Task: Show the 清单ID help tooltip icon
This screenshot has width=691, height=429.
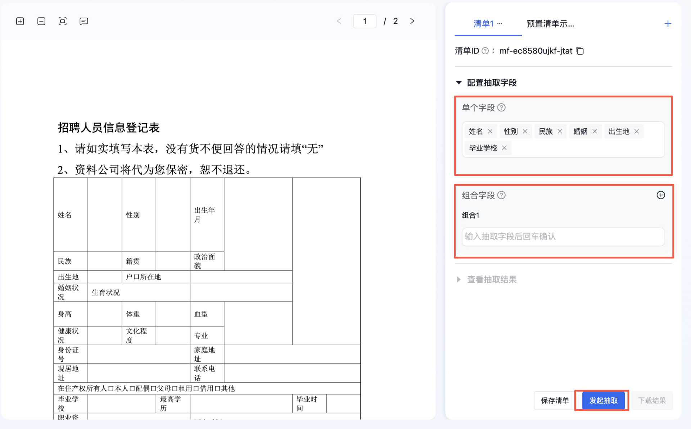Action: coord(485,51)
